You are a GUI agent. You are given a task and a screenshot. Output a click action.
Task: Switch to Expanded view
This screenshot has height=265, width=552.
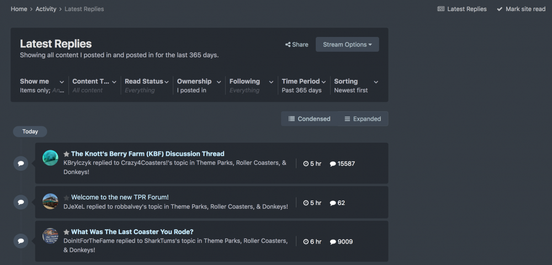pos(363,119)
